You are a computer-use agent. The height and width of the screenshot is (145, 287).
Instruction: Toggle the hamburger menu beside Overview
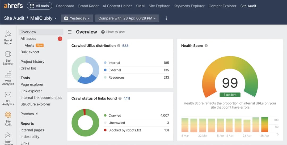(x=70, y=32)
